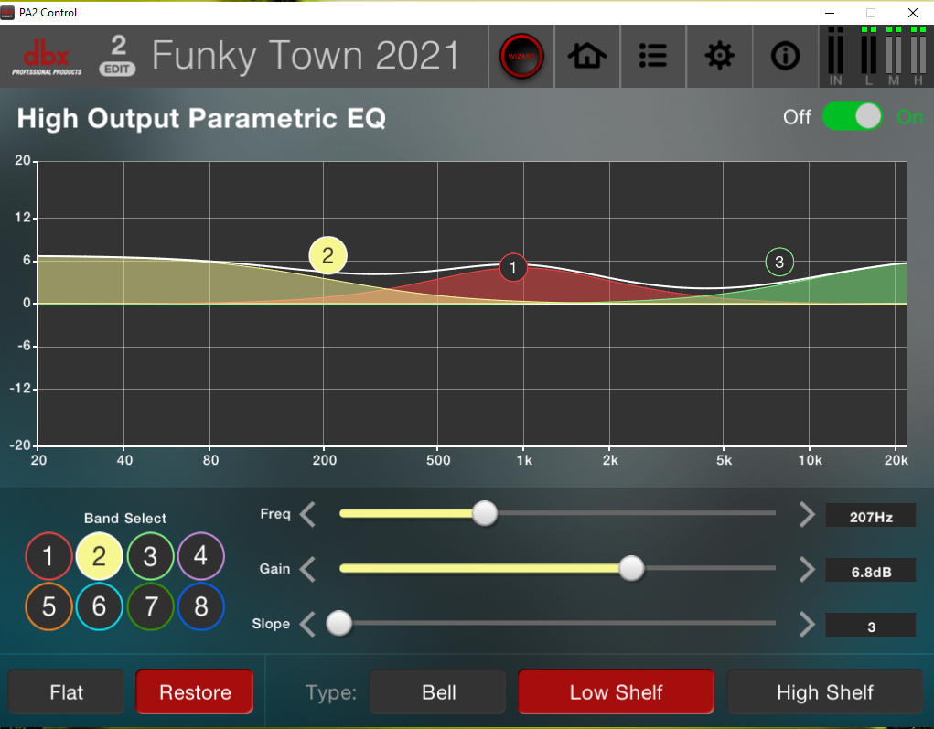This screenshot has height=729, width=934.
Task: Toggle the Parametric EQ On/Off switch
Action: [x=852, y=117]
